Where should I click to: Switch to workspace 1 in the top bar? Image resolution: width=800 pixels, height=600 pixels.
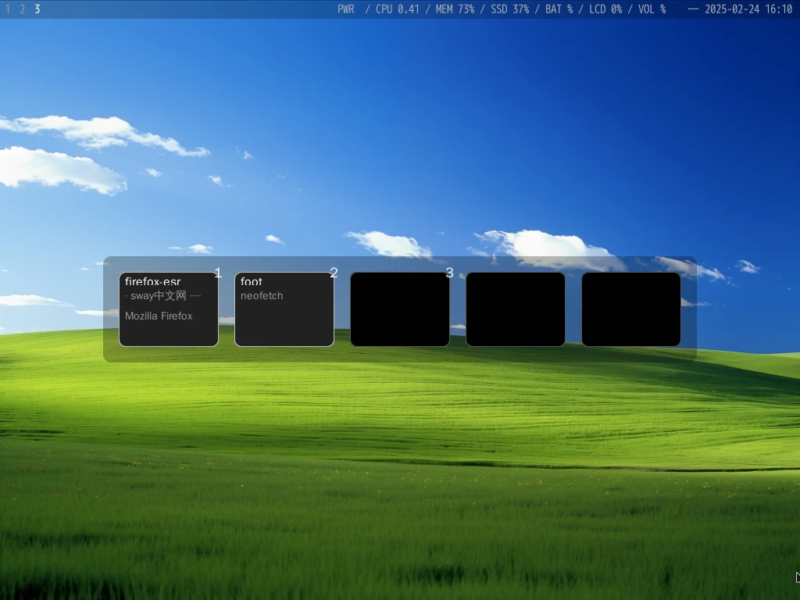click(x=8, y=9)
